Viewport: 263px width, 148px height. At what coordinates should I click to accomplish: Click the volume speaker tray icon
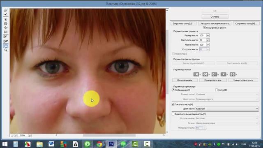pos(237,144)
